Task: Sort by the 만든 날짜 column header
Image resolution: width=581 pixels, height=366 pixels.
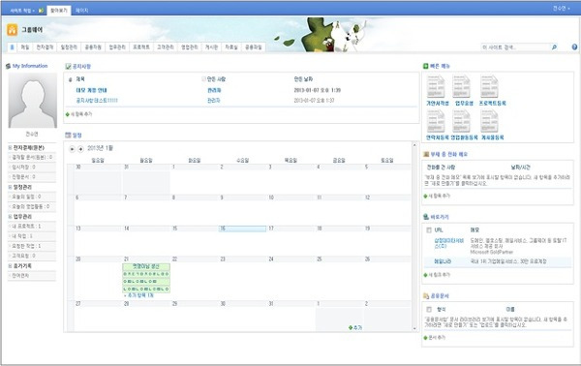Action: pos(303,79)
